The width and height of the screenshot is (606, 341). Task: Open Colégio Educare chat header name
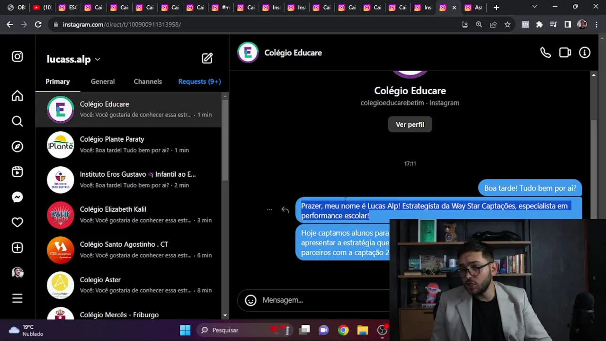click(293, 53)
